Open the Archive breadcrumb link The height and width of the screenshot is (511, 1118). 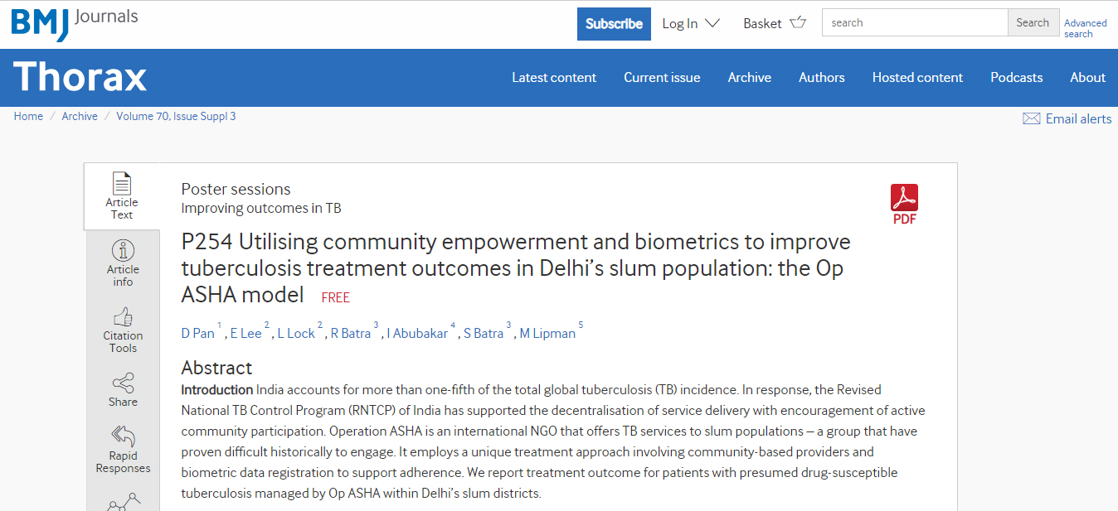click(80, 116)
